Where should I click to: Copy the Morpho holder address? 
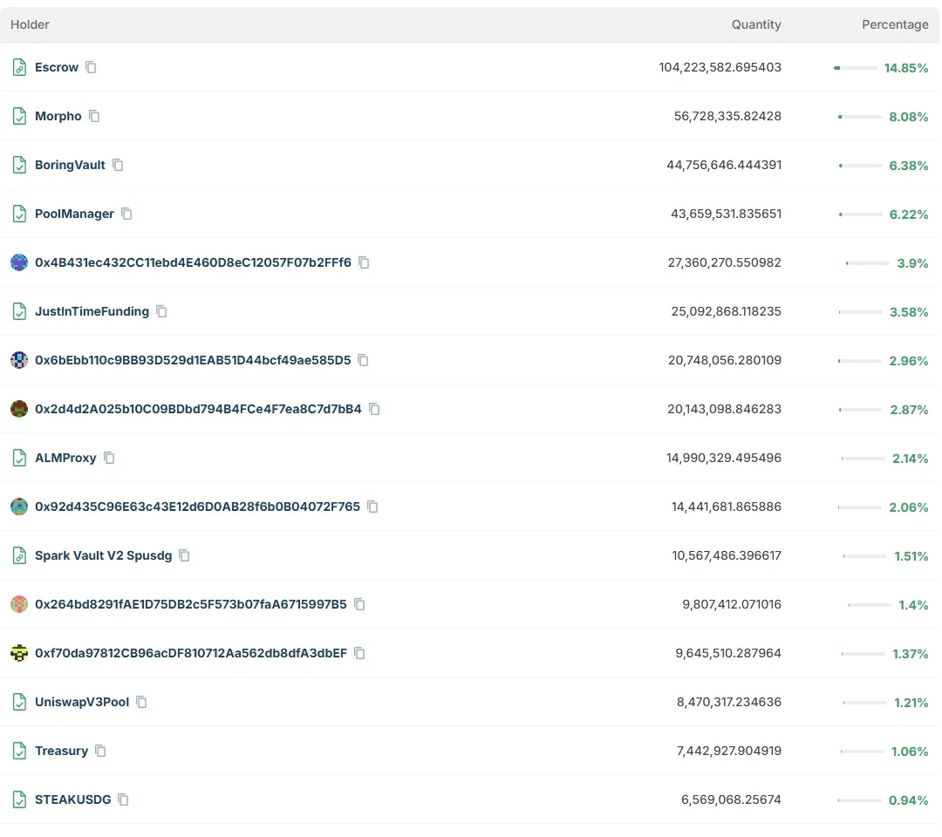coord(94,116)
